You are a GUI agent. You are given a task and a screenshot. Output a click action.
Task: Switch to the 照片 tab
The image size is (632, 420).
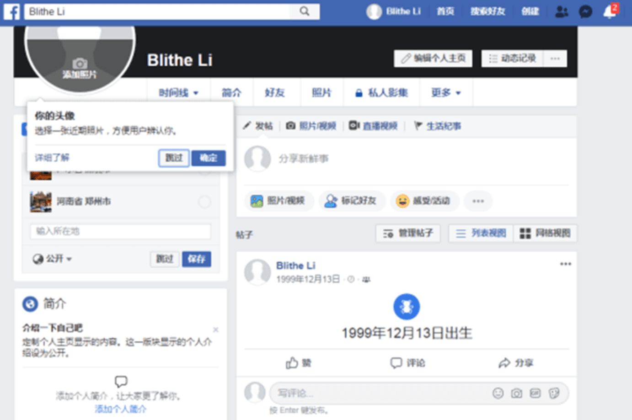(x=321, y=92)
